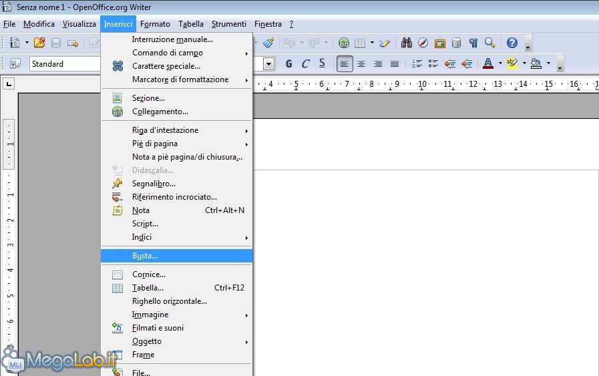This screenshot has width=599, height=376.
Task: Choose Interruzione manuale... menu entry
Action: 176,39
